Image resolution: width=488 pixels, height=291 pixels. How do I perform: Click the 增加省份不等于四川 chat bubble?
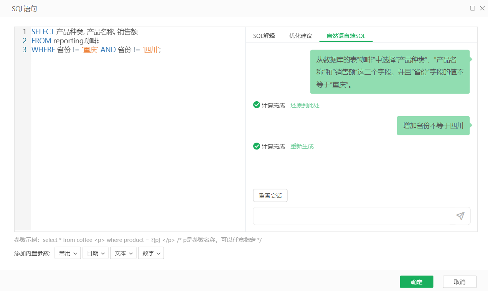(x=433, y=126)
